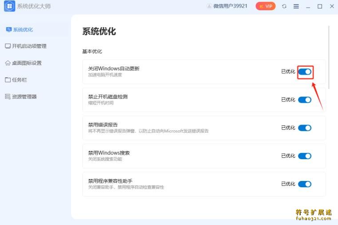338x225 pixels.
Task: Click the user avatar icon
Action: [x=209, y=6]
